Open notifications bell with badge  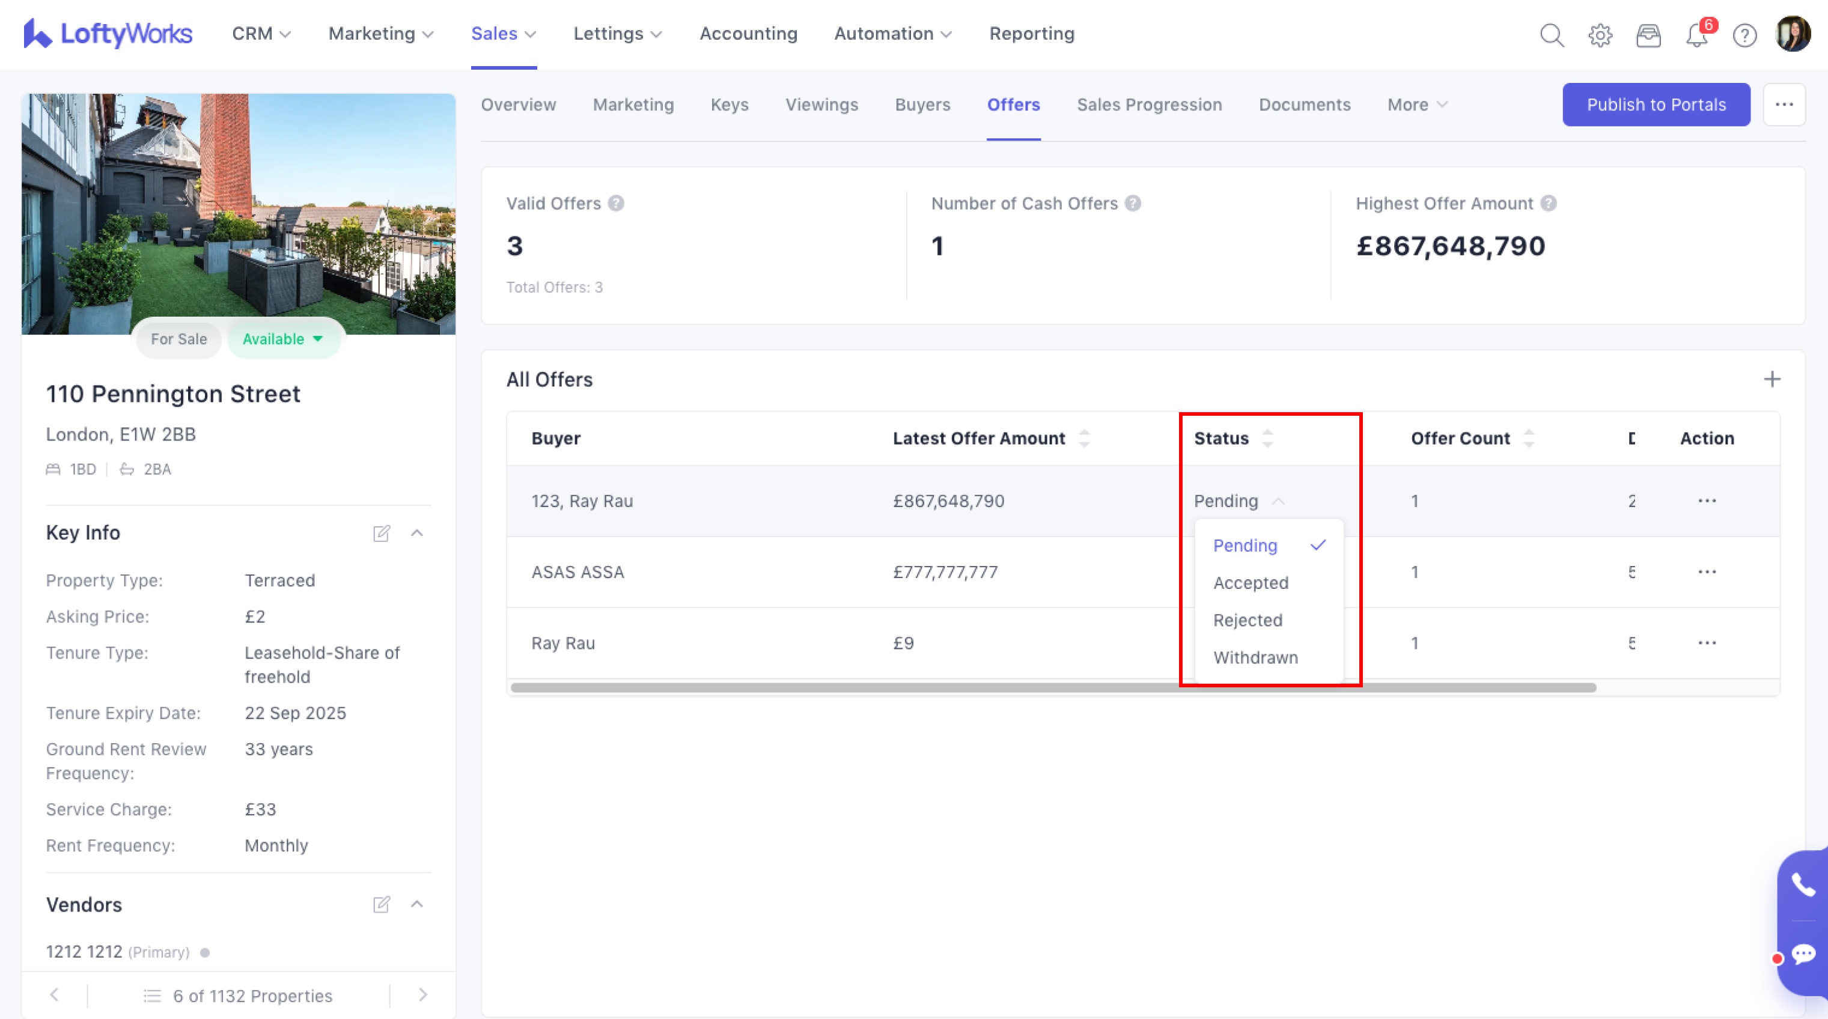point(1697,34)
